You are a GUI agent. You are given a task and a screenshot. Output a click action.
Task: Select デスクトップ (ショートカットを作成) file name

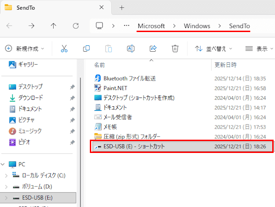(139, 98)
